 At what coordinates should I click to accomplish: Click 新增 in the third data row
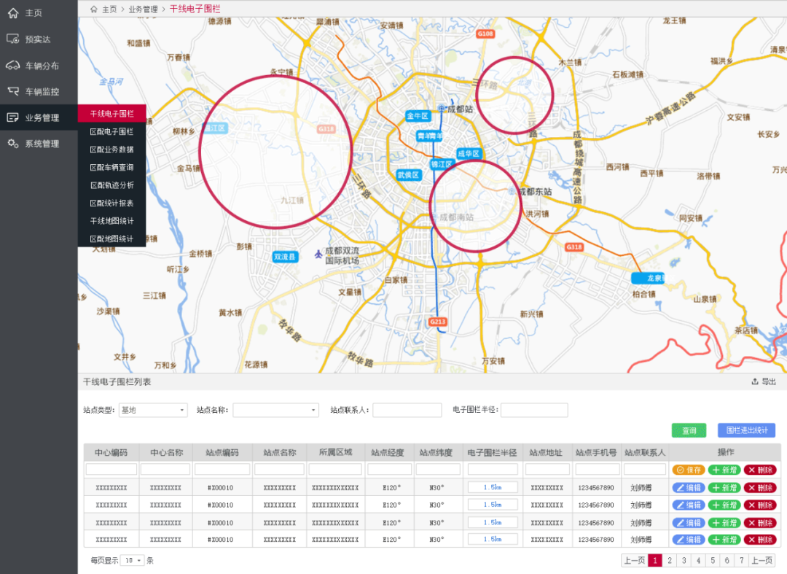(724, 523)
